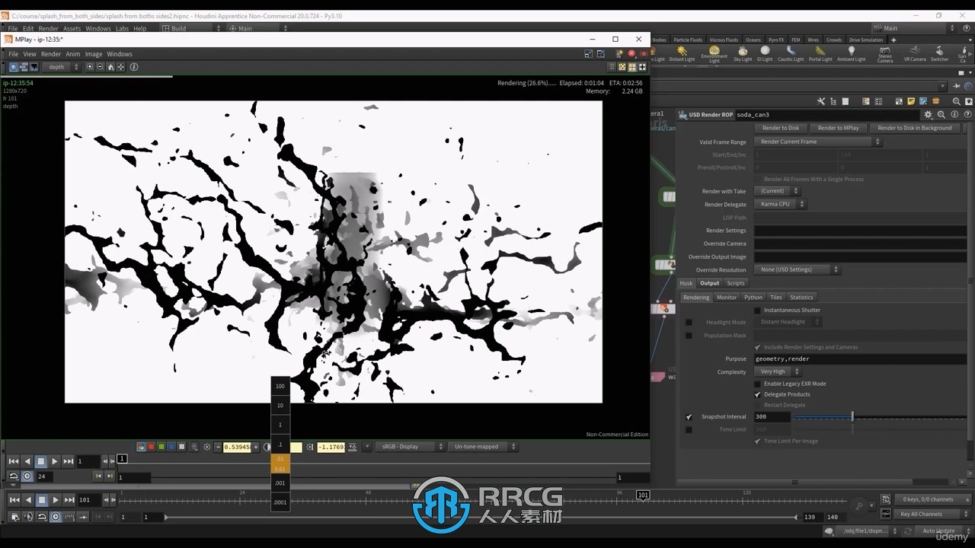Click the parameter gear menu icon
This screenshot has height=548, width=975.
pos(928,115)
